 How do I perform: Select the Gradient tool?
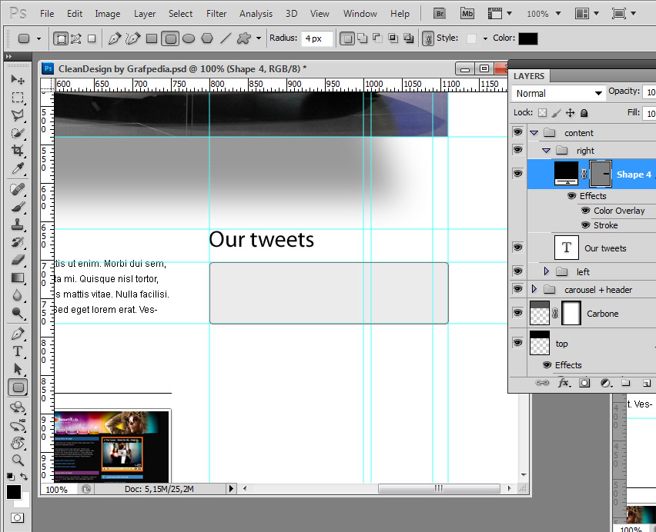(x=18, y=278)
